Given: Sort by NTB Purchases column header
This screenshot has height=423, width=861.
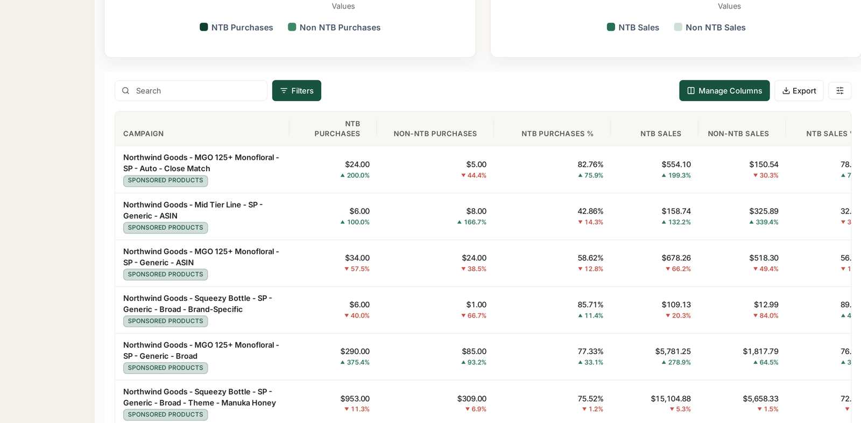Looking at the screenshot, I should click(x=337, y=129).
